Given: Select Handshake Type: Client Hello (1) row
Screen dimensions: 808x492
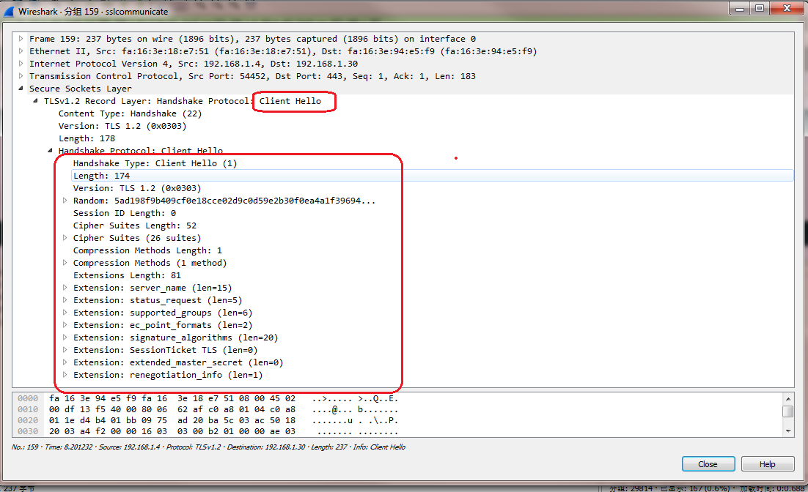Looking at the screenshot, I should tap(155, 163).
